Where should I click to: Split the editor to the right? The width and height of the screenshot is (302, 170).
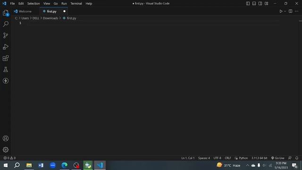291,11
